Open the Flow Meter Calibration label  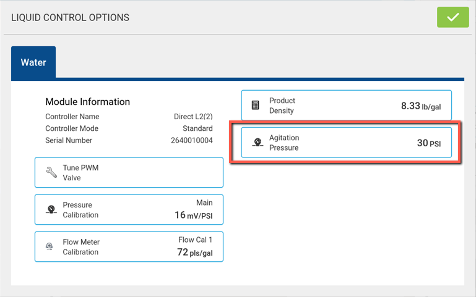click(81, 247)
